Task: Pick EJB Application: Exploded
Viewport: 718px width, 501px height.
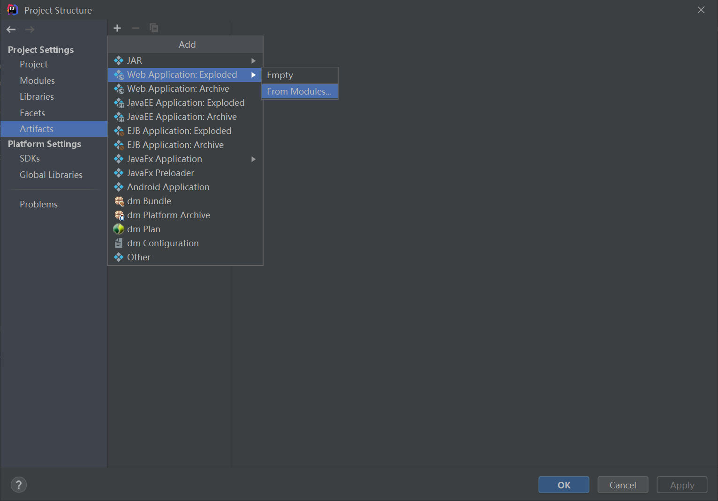Action: coord(185,131)
